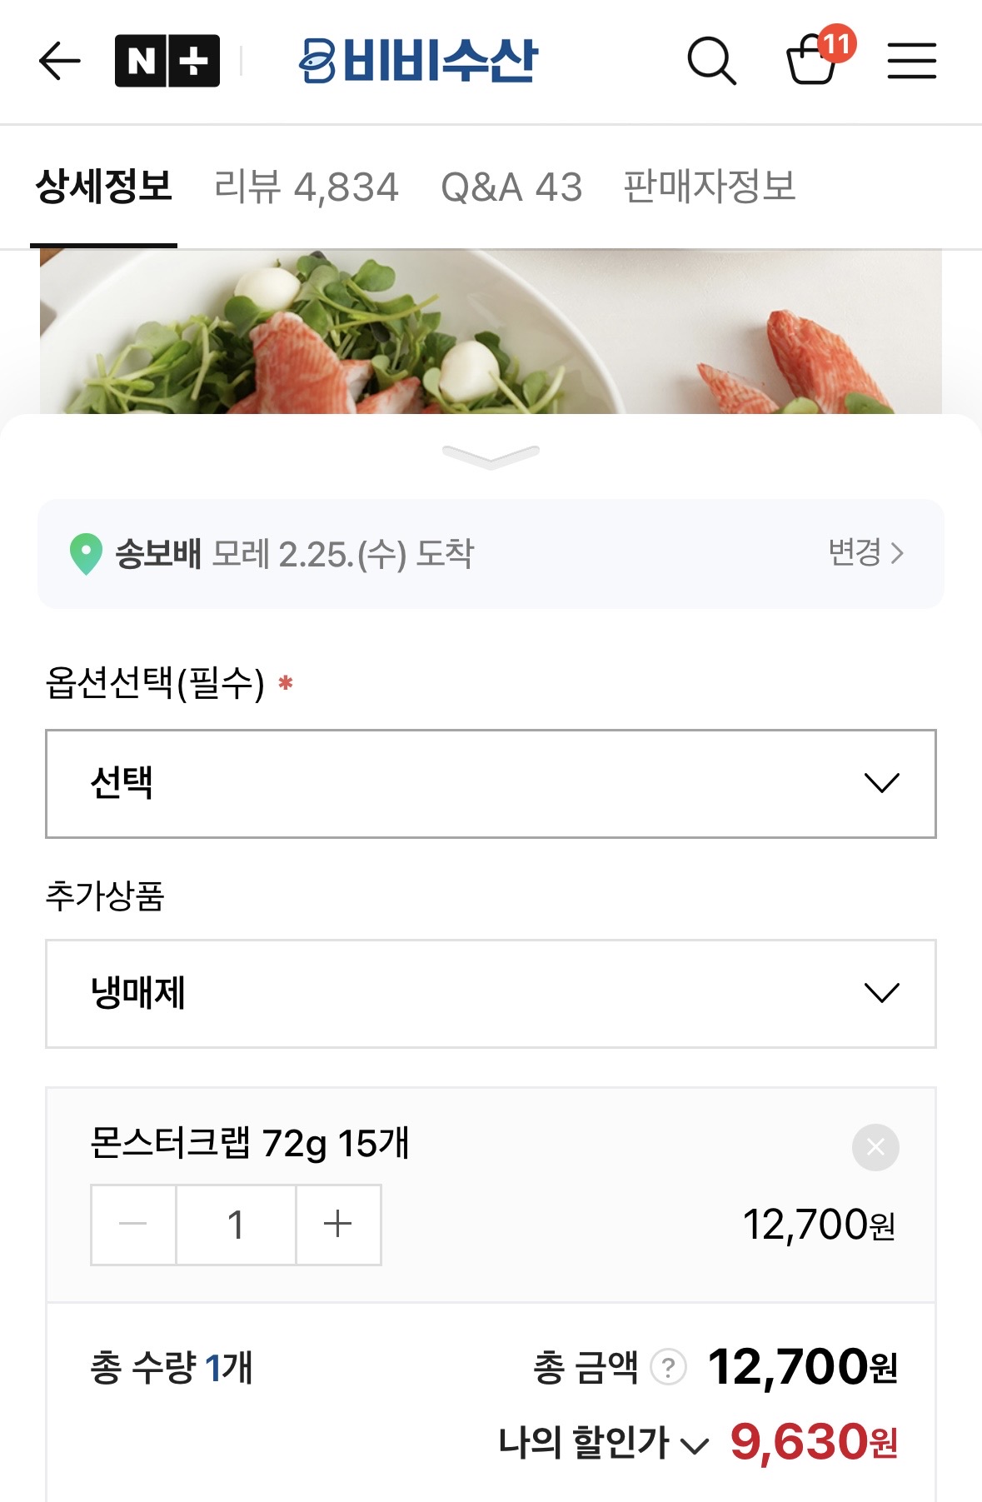Increase quantity with the plus button
The height and width of the screenshot is (1502, 982).
tap(338, 1225)
